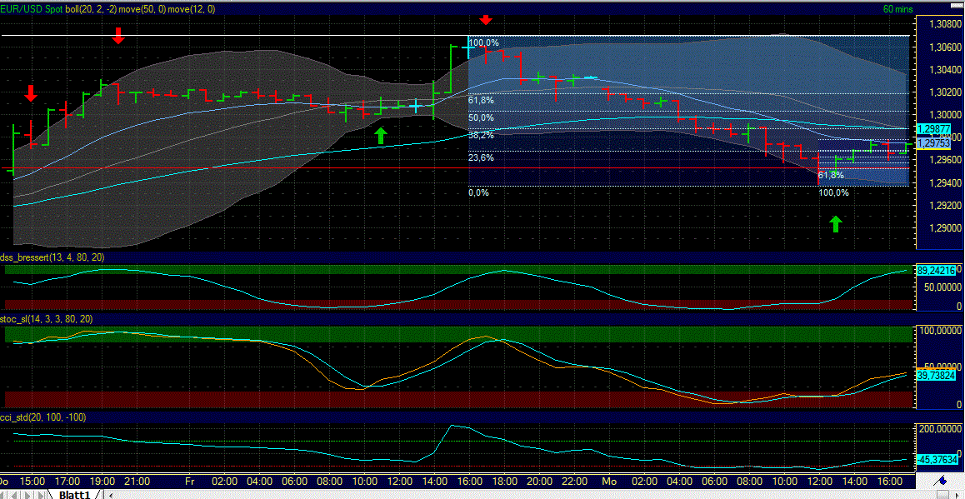Select the drawing tool icon in bottom-right corner

pyautogui.click(x=938, y=481)
